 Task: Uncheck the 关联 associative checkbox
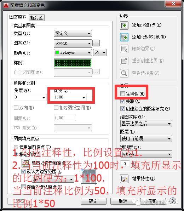[122, 101]
